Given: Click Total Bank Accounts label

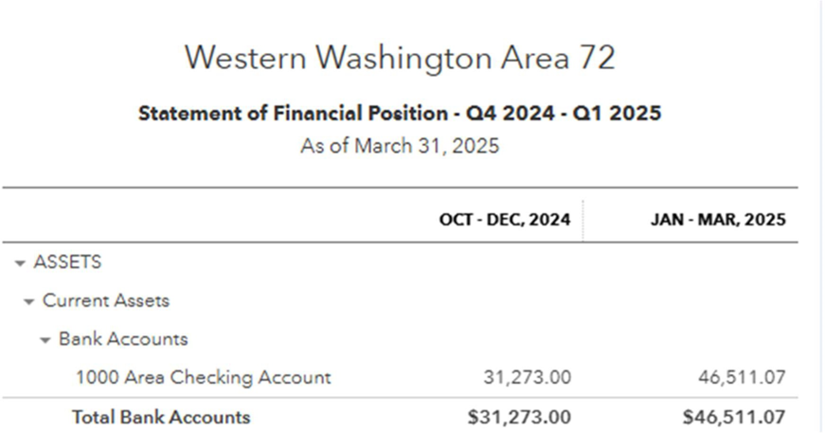Looking at the screenshot, I should (161, 417).
